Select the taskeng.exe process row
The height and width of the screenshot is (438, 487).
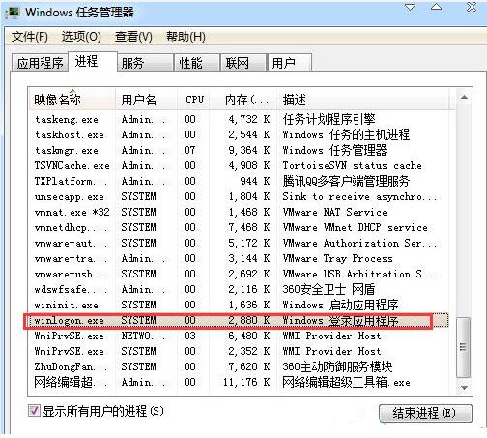point(239,119)
